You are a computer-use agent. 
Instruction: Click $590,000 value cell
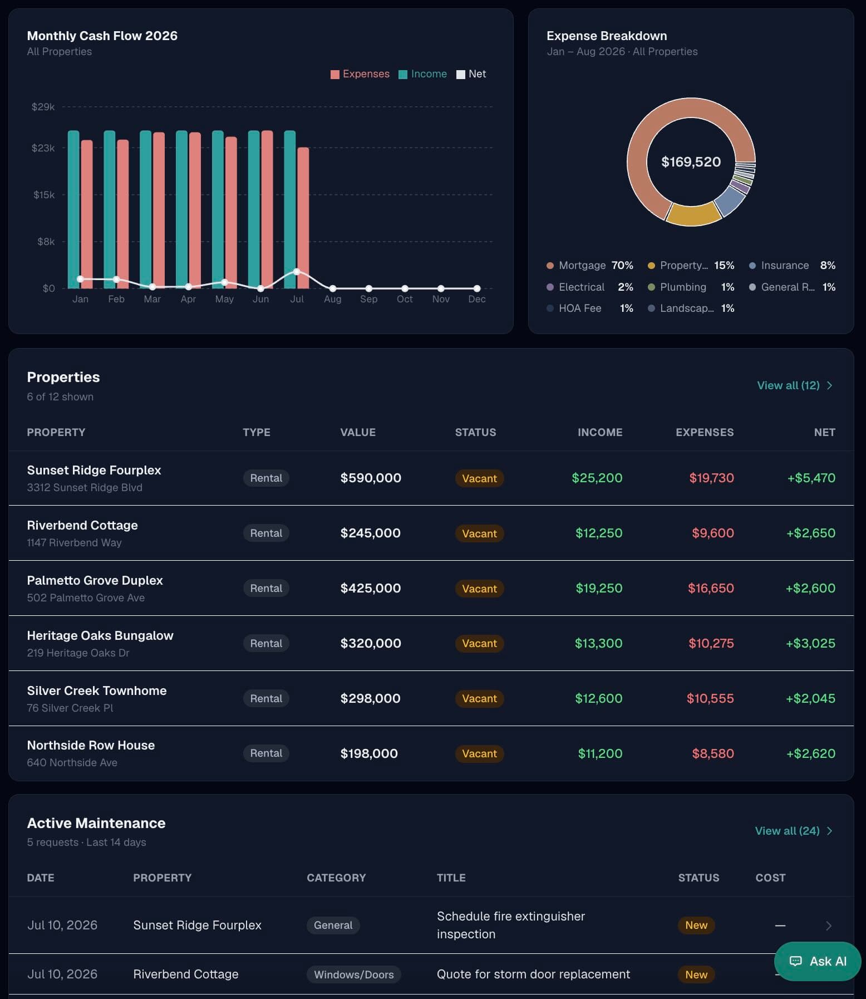point(371,478)
